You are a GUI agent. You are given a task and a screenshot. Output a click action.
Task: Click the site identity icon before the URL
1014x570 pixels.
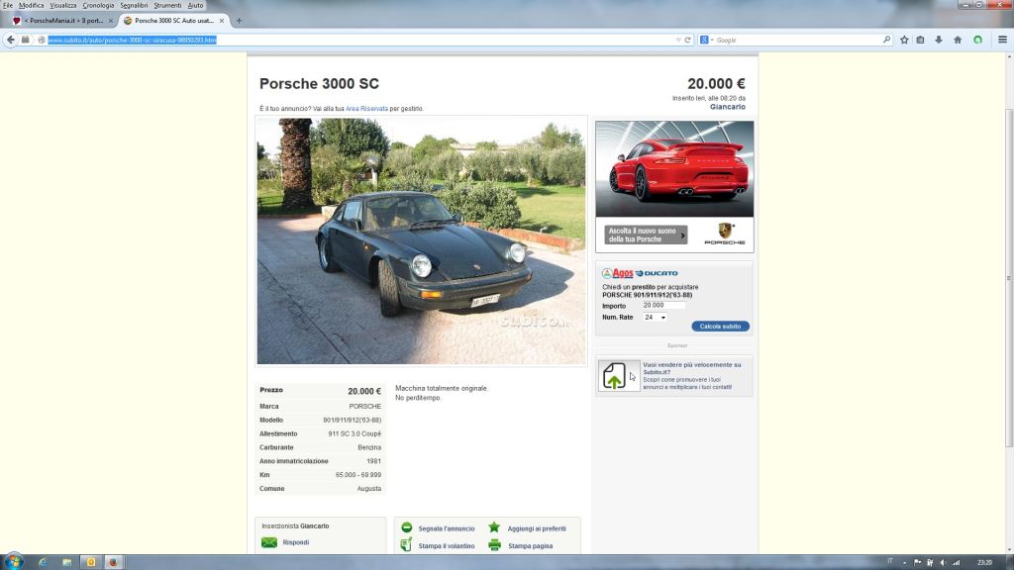(42, 40)
